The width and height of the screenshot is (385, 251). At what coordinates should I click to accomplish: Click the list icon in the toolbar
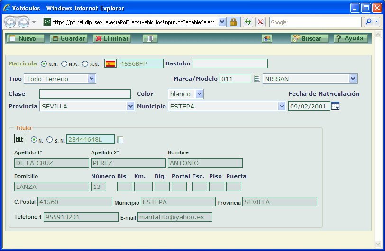click(149, 38)
